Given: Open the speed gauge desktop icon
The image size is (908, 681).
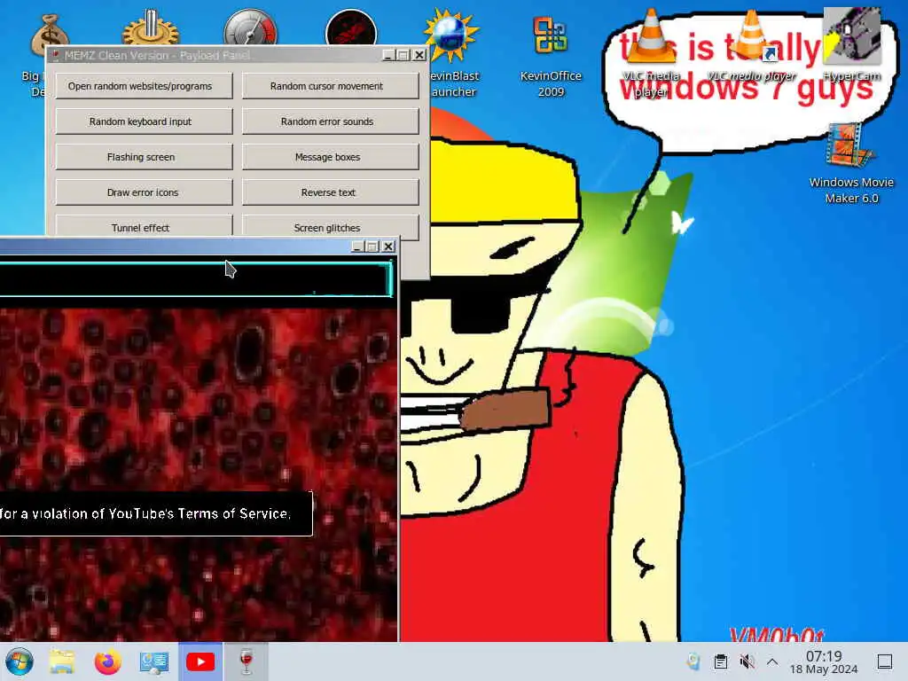Looking at the screenshot, I should [x=251, y=27].
